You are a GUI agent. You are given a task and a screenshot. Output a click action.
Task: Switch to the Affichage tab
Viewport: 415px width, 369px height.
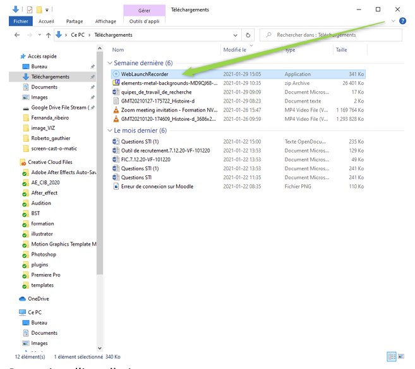coord(105,21)
